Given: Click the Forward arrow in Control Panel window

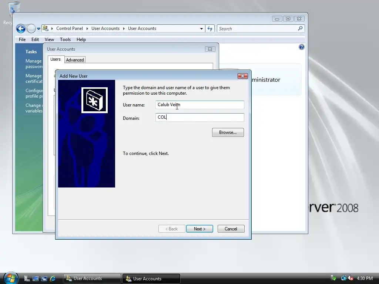Looking at the screenshot, I should coord(31,29).
